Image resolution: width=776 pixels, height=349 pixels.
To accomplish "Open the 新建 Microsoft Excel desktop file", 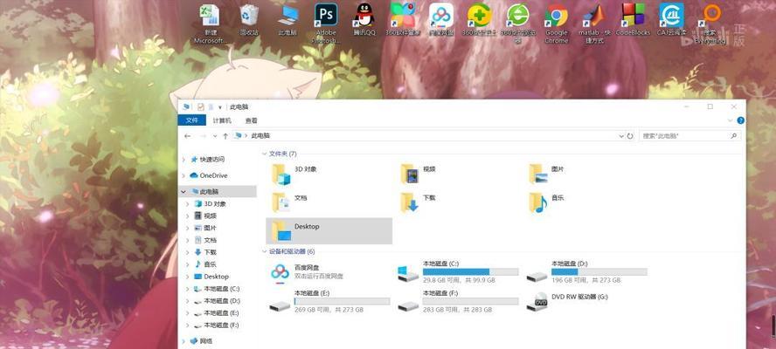I will 210,24.
